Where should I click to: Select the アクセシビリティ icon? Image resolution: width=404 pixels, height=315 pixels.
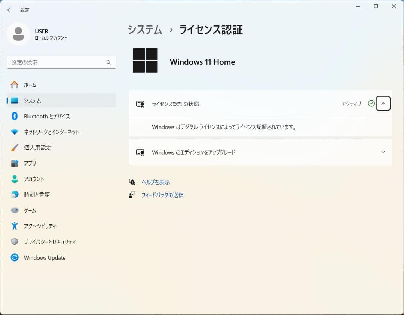tap(14, 226)
